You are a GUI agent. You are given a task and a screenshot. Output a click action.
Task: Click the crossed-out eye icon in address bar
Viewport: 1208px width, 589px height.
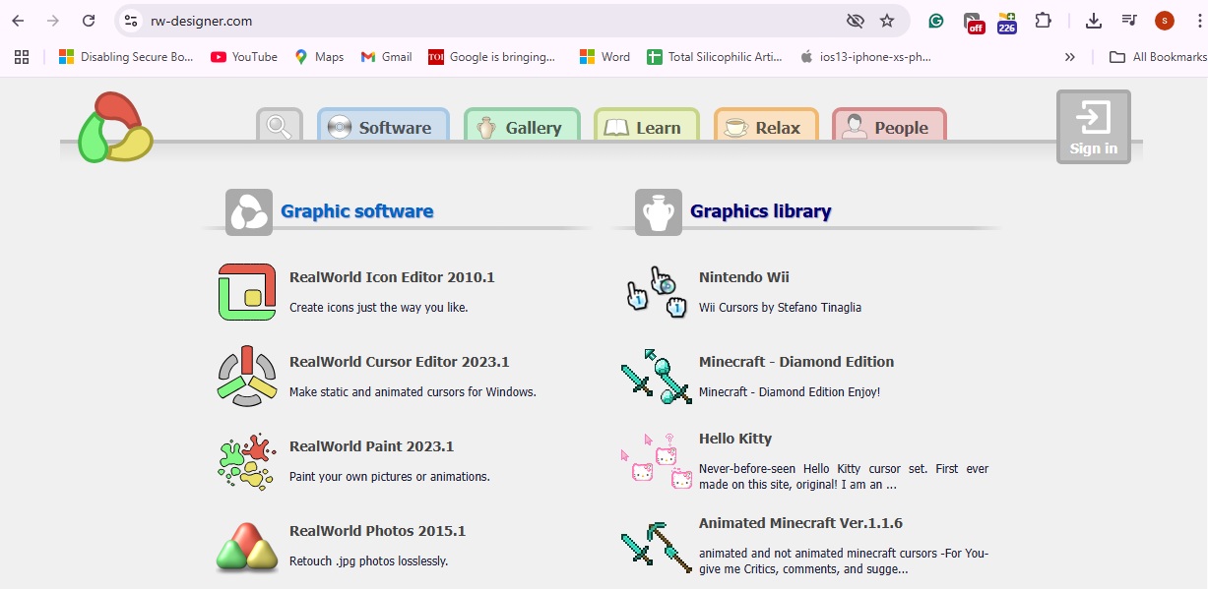coord(855,21)
